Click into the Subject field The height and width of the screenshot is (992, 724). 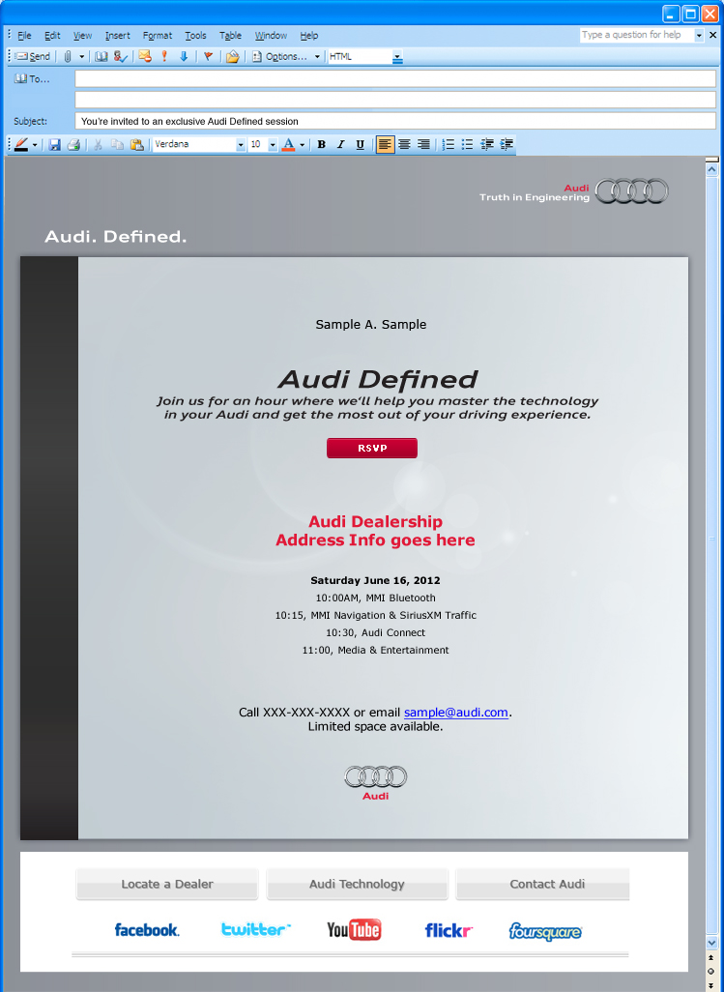[x=395, y=121]
